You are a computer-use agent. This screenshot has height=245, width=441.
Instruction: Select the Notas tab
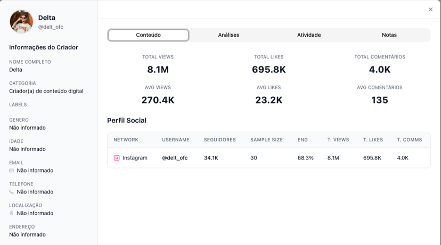(389, 35)
